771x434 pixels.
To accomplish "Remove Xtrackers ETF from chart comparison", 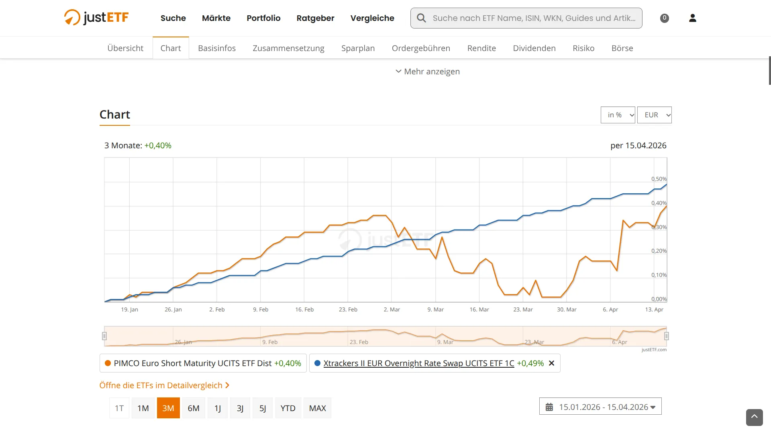I will [552, 363].
